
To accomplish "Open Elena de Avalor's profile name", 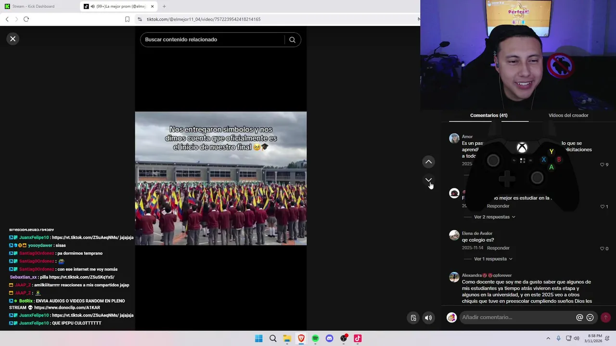I will [x=477, y=233].
